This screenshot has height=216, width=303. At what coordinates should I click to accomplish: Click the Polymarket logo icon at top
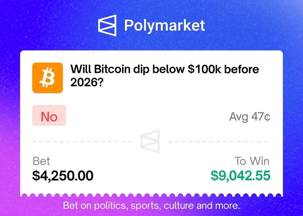107,25
